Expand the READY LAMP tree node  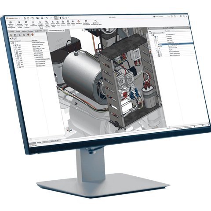(15, 48)
